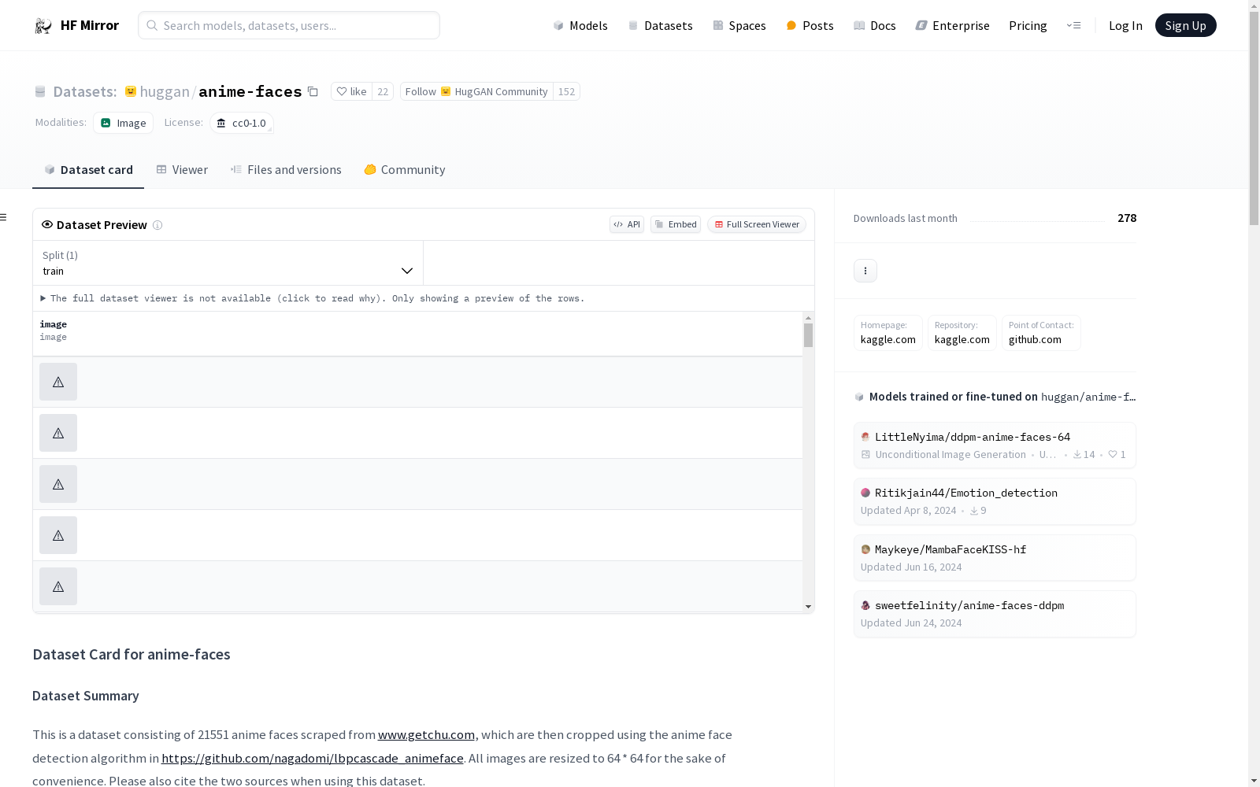Open Posts in top navigation
This screenshot has height=787, width=1260.
pyautogui.click(x=810, y=25)
